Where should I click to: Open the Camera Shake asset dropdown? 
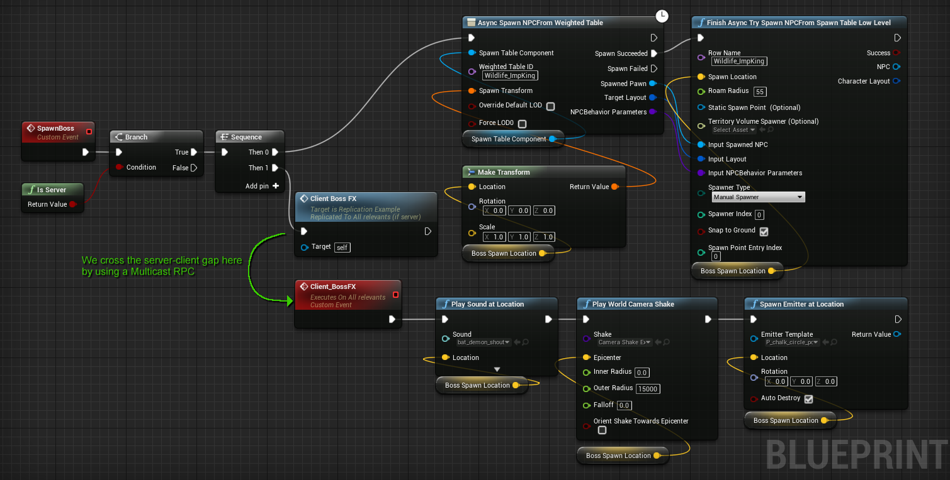[625, 342]
